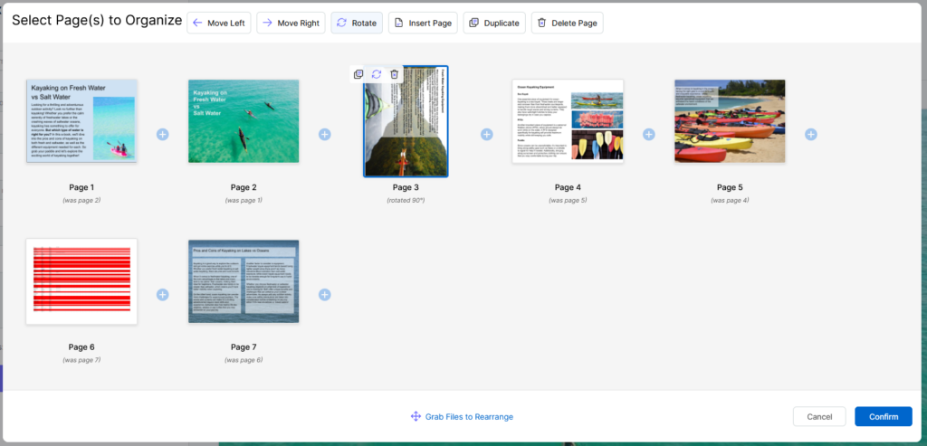Click the '(rotated 90°)' note
This screenshot has width=927, height=446.
(x=406, y=200)
